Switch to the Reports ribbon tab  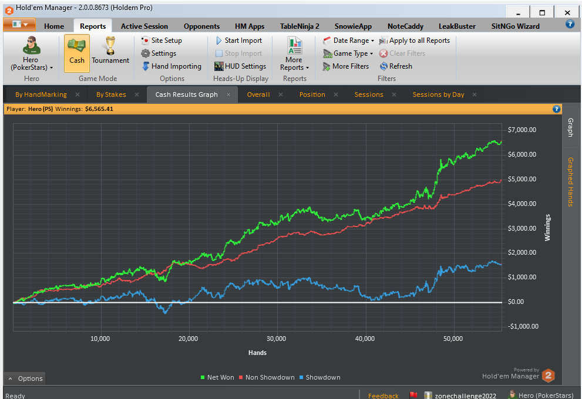pyautogui.click(x=93, y=26)
